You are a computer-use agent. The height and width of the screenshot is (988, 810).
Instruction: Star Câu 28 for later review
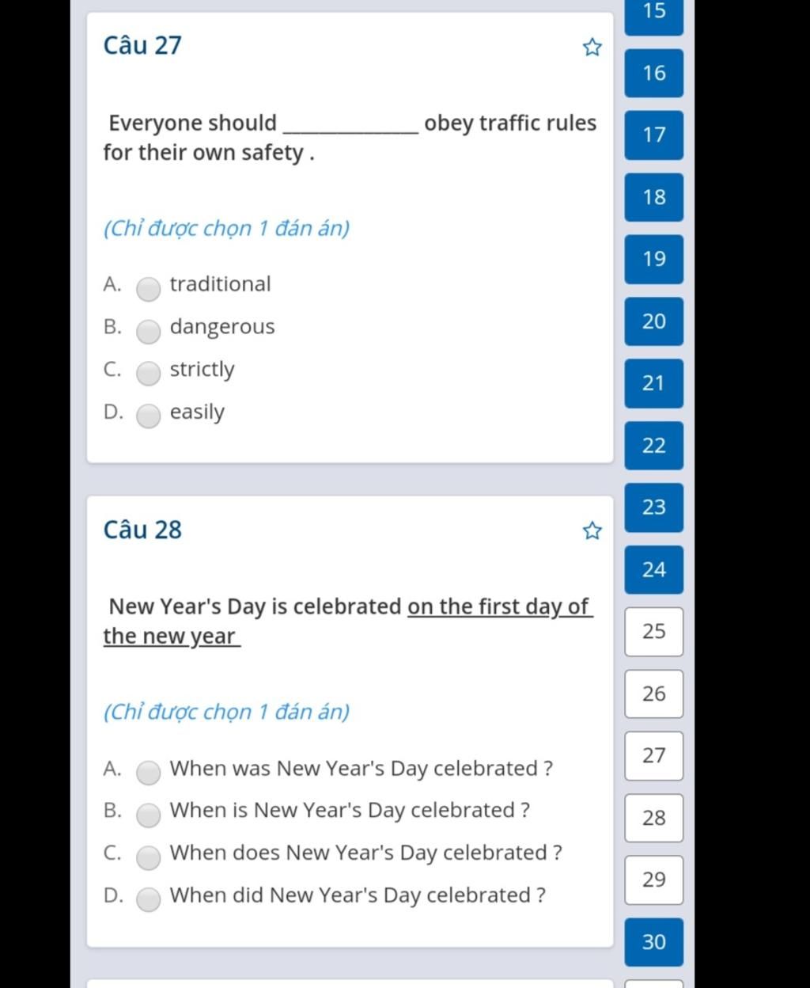click(592, 531)
